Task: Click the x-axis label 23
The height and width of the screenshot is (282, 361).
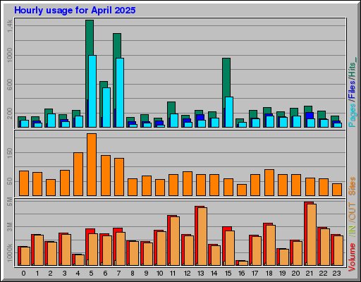Action: (x=336, y=274)
